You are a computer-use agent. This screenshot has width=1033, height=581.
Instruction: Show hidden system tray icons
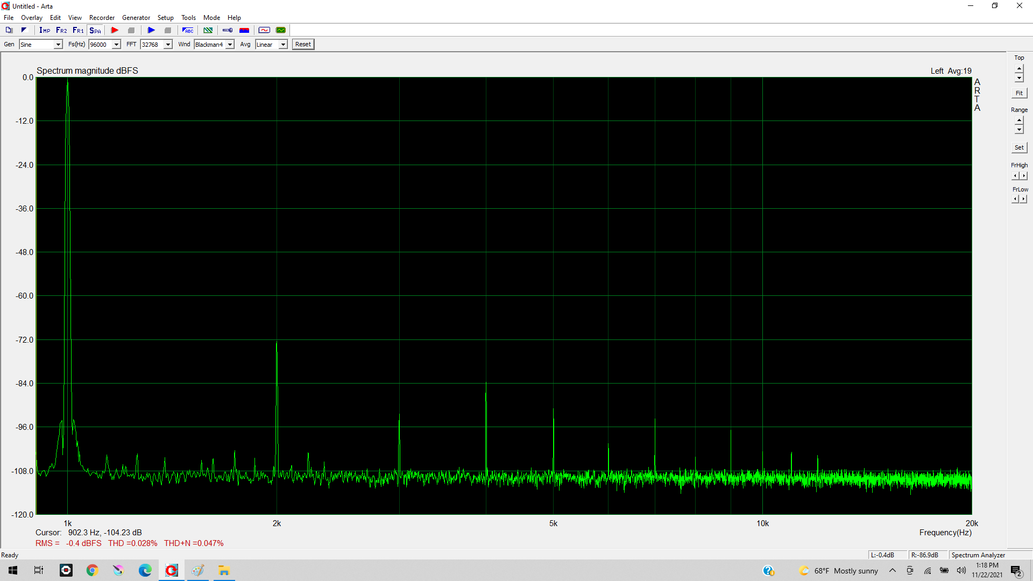point(893,570)
